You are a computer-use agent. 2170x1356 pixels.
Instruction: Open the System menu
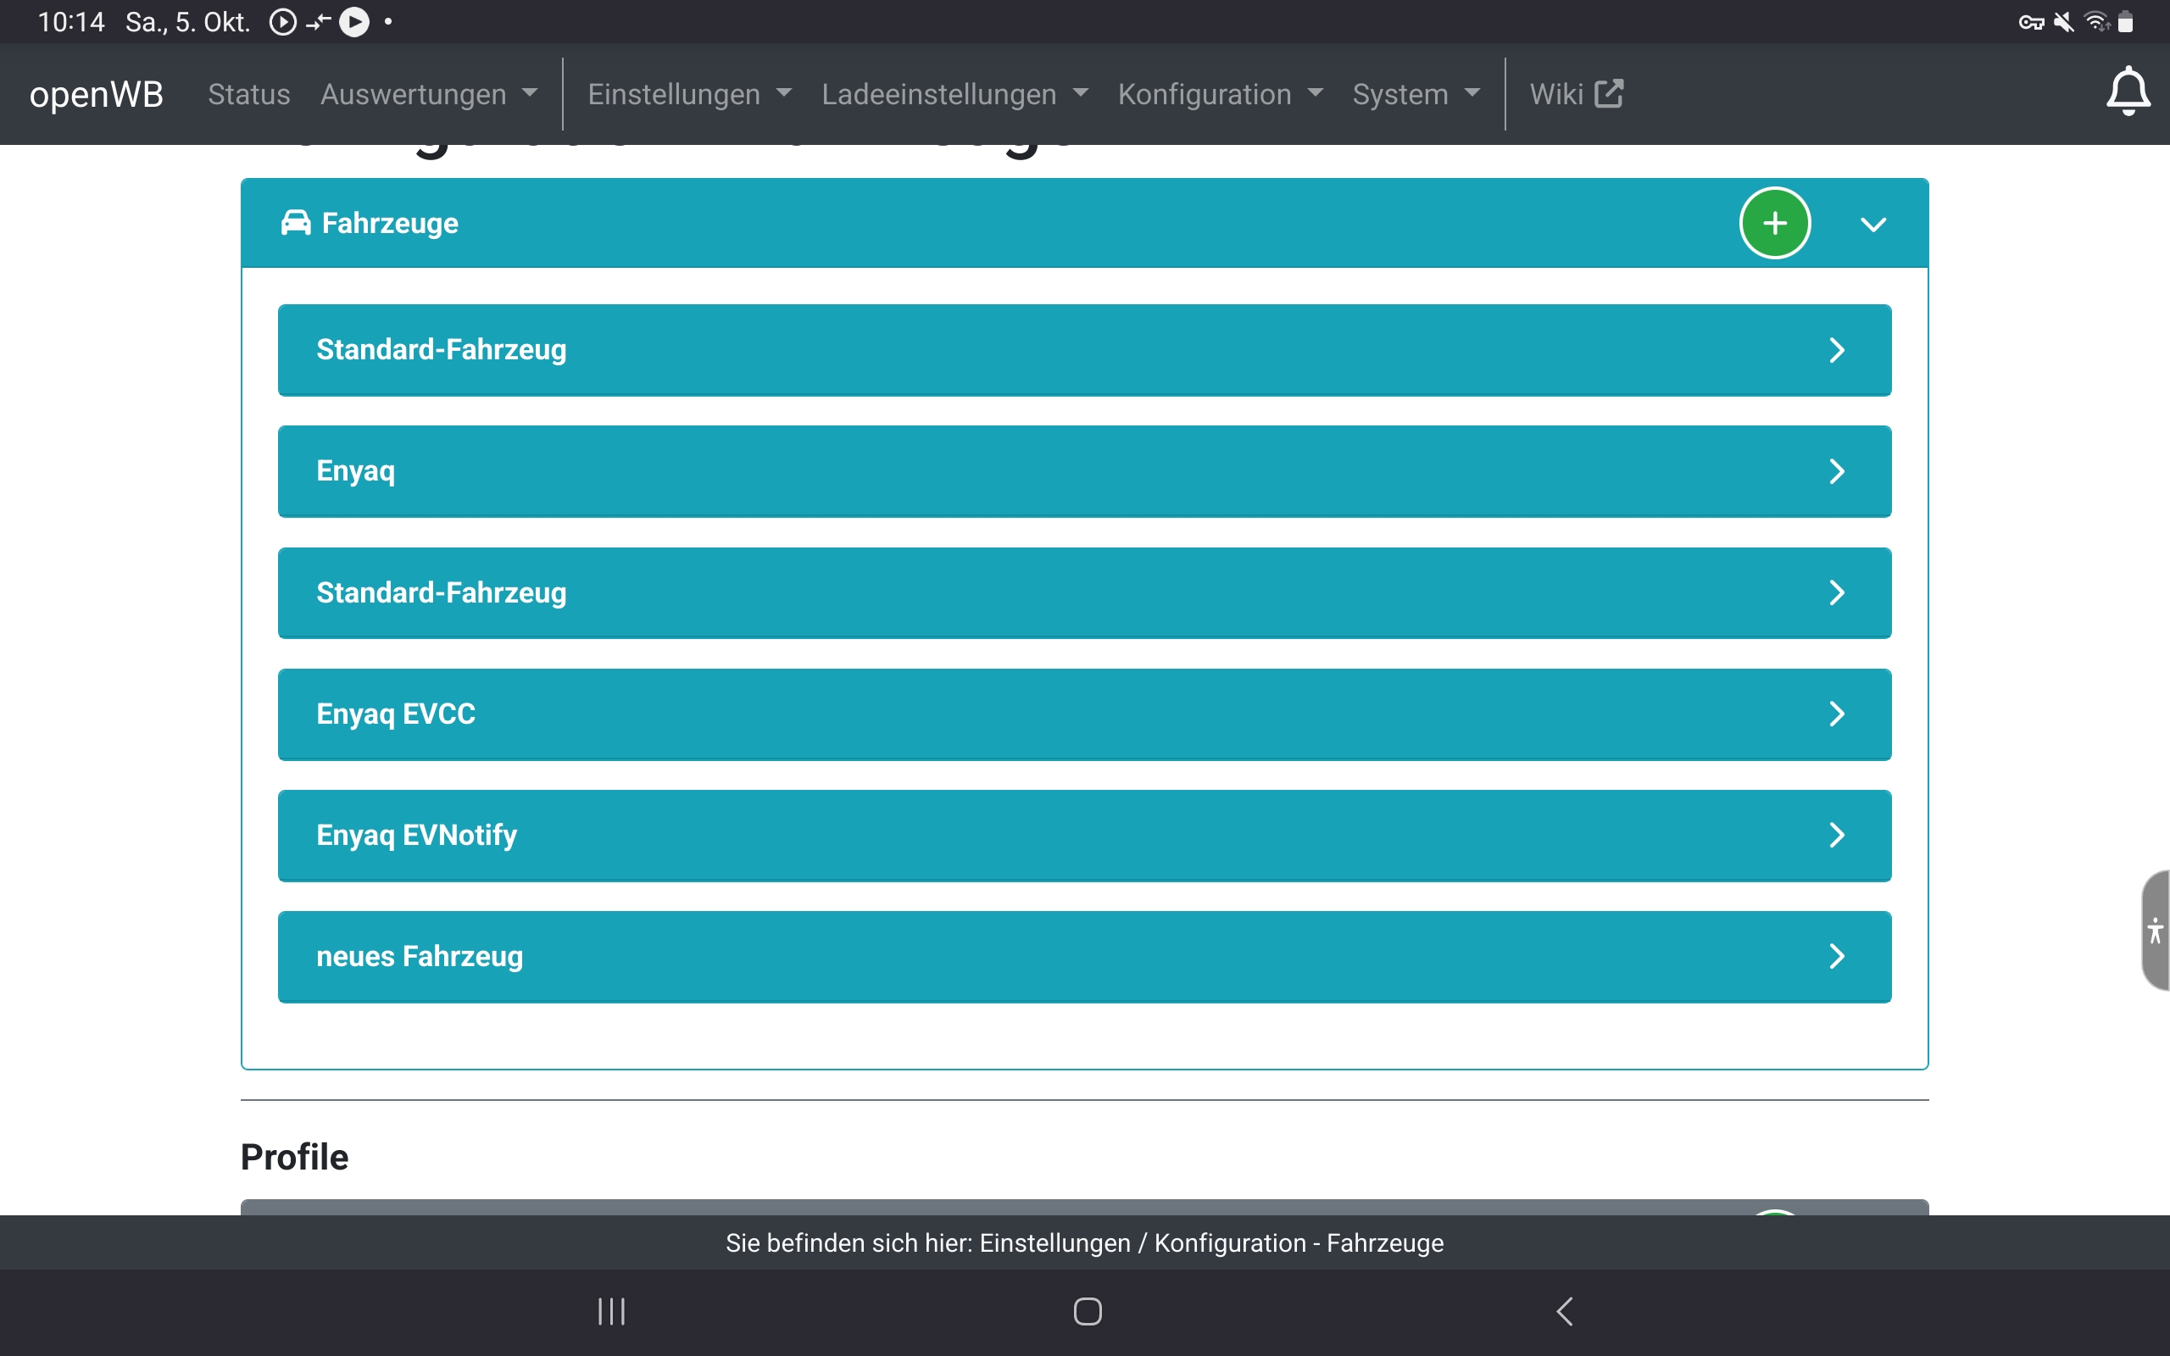1415,94
